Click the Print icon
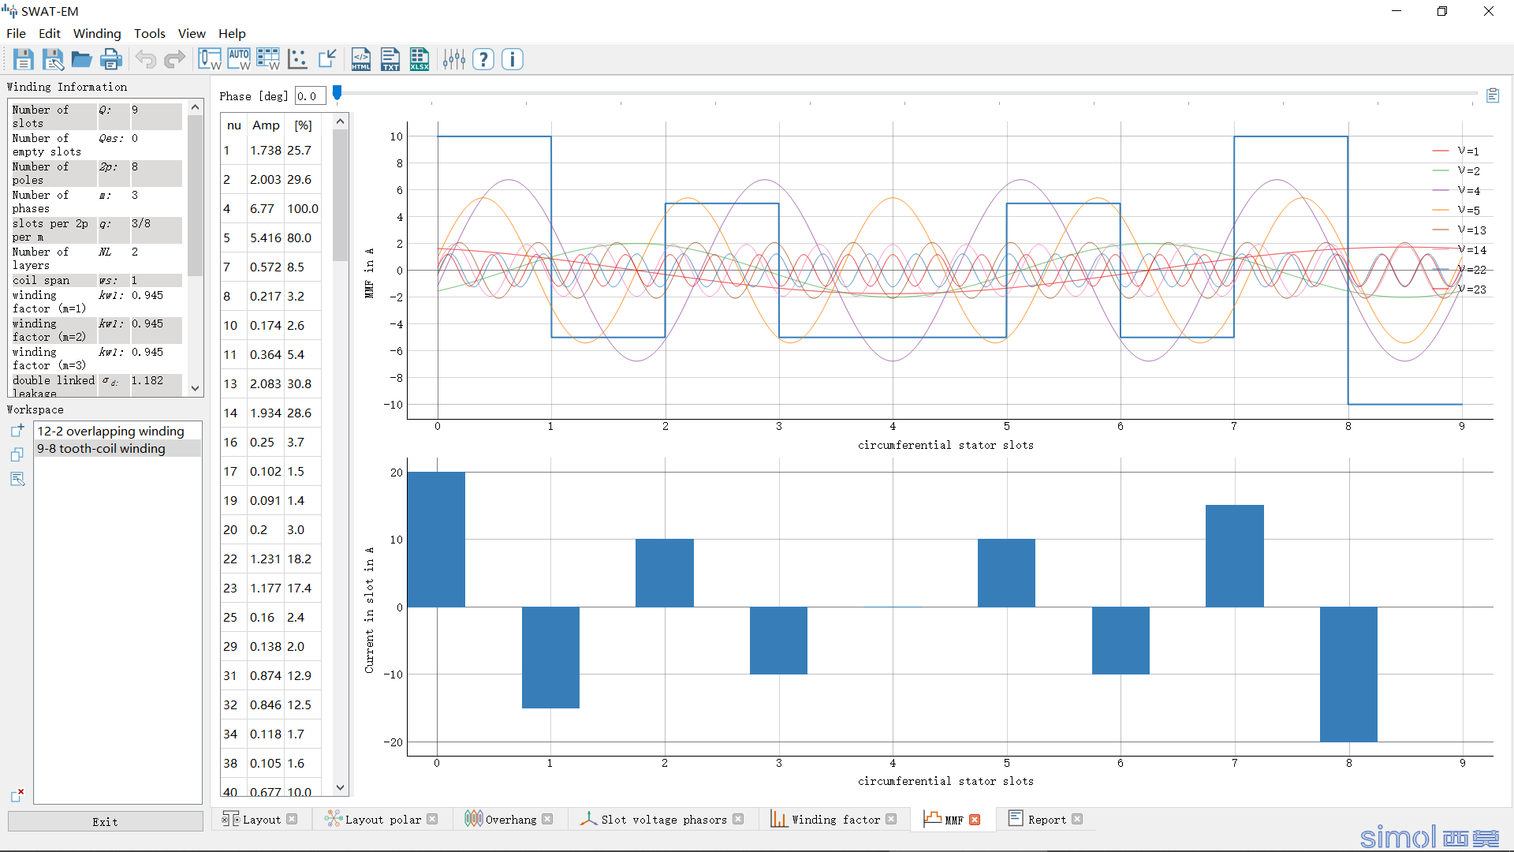The height and width of the screenshot is (852, 1514). coord(110,59)
